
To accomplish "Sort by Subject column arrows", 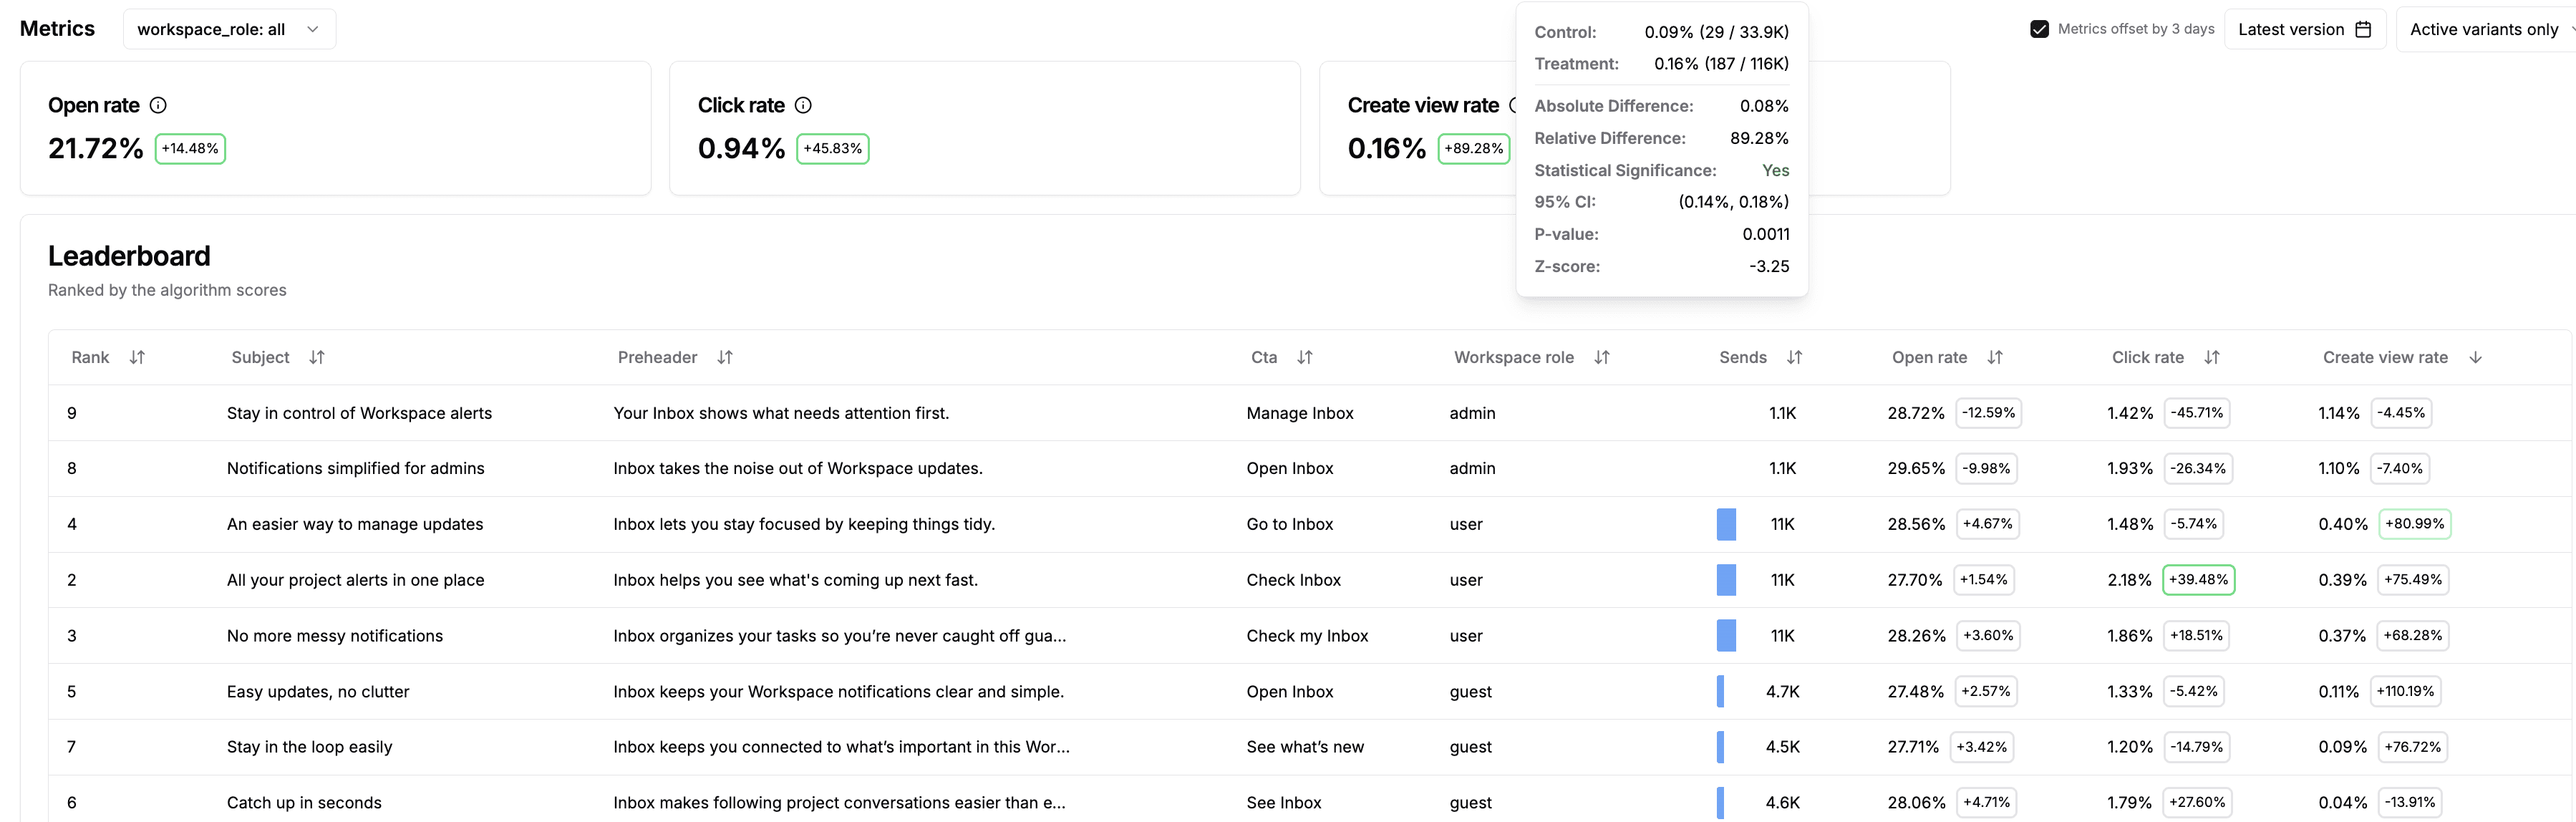I will 317,357.
